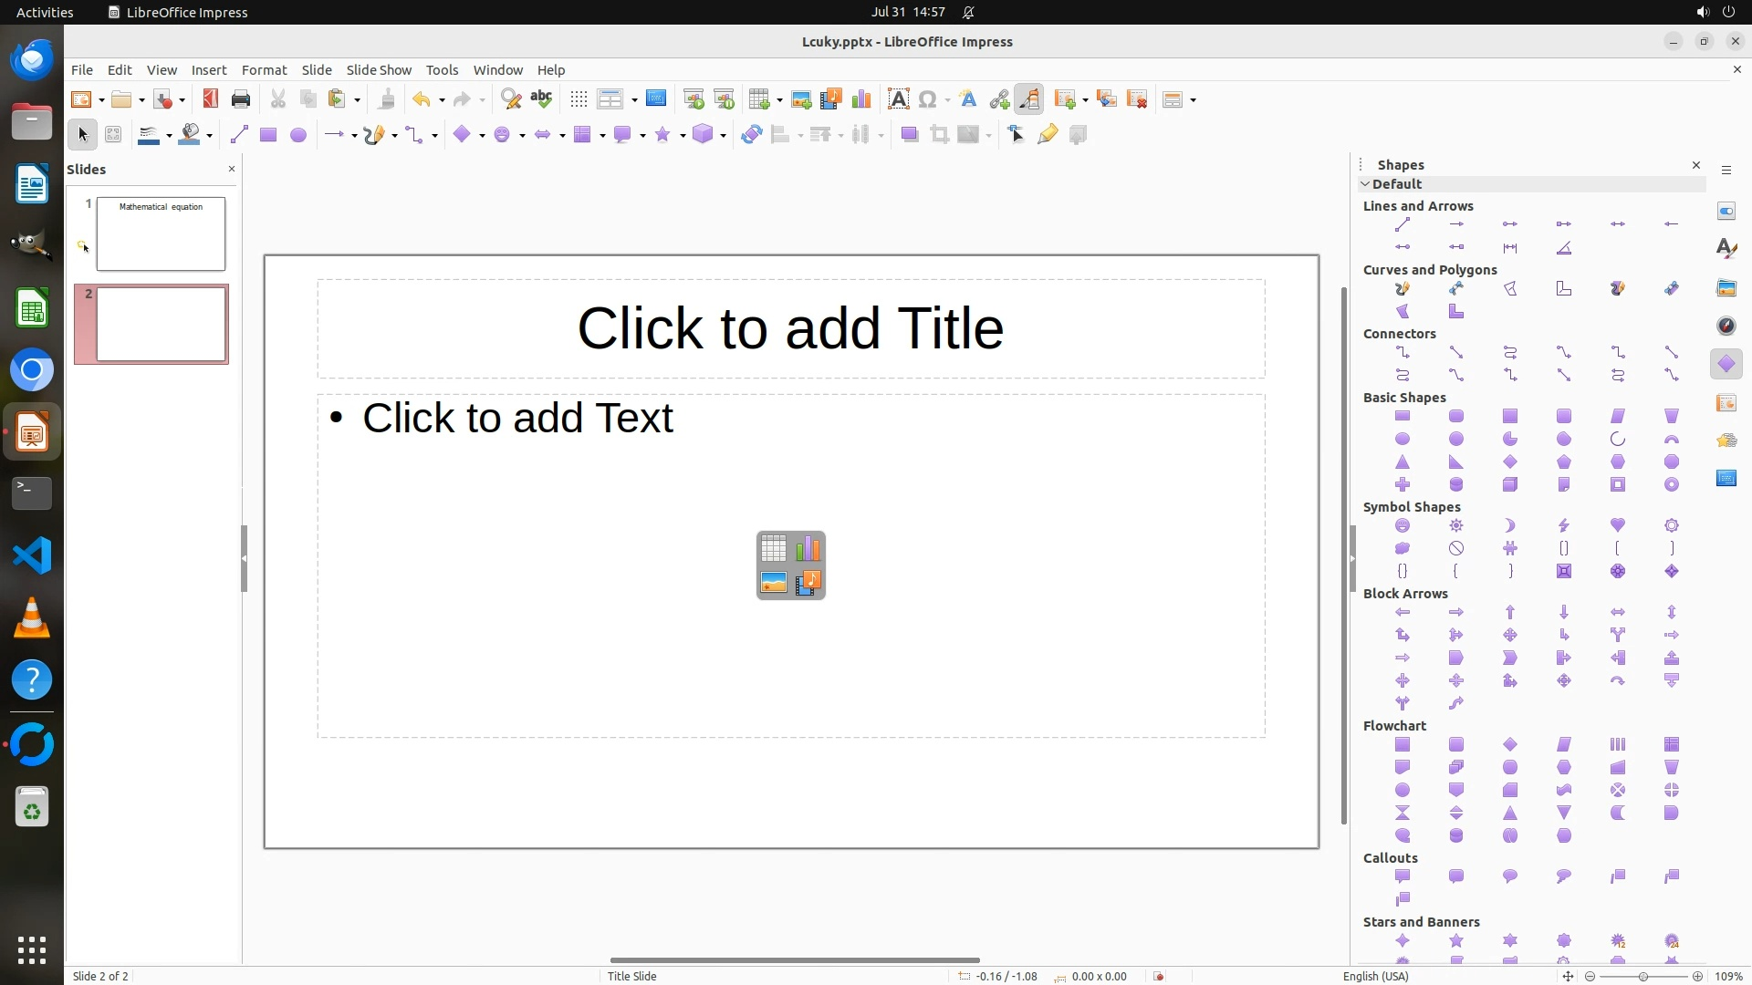Select the Rectangle drawing tool
1752x985 pixels.
point(267,135)
